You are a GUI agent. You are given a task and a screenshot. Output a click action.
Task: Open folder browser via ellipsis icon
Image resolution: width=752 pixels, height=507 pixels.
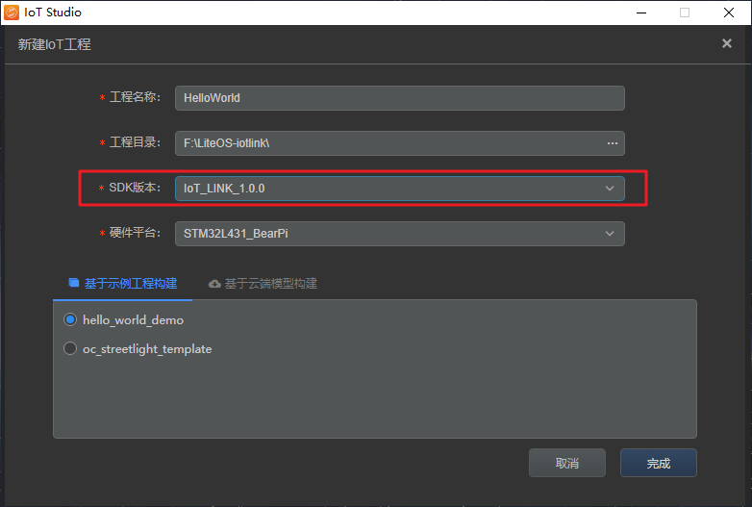click(613, 143)
